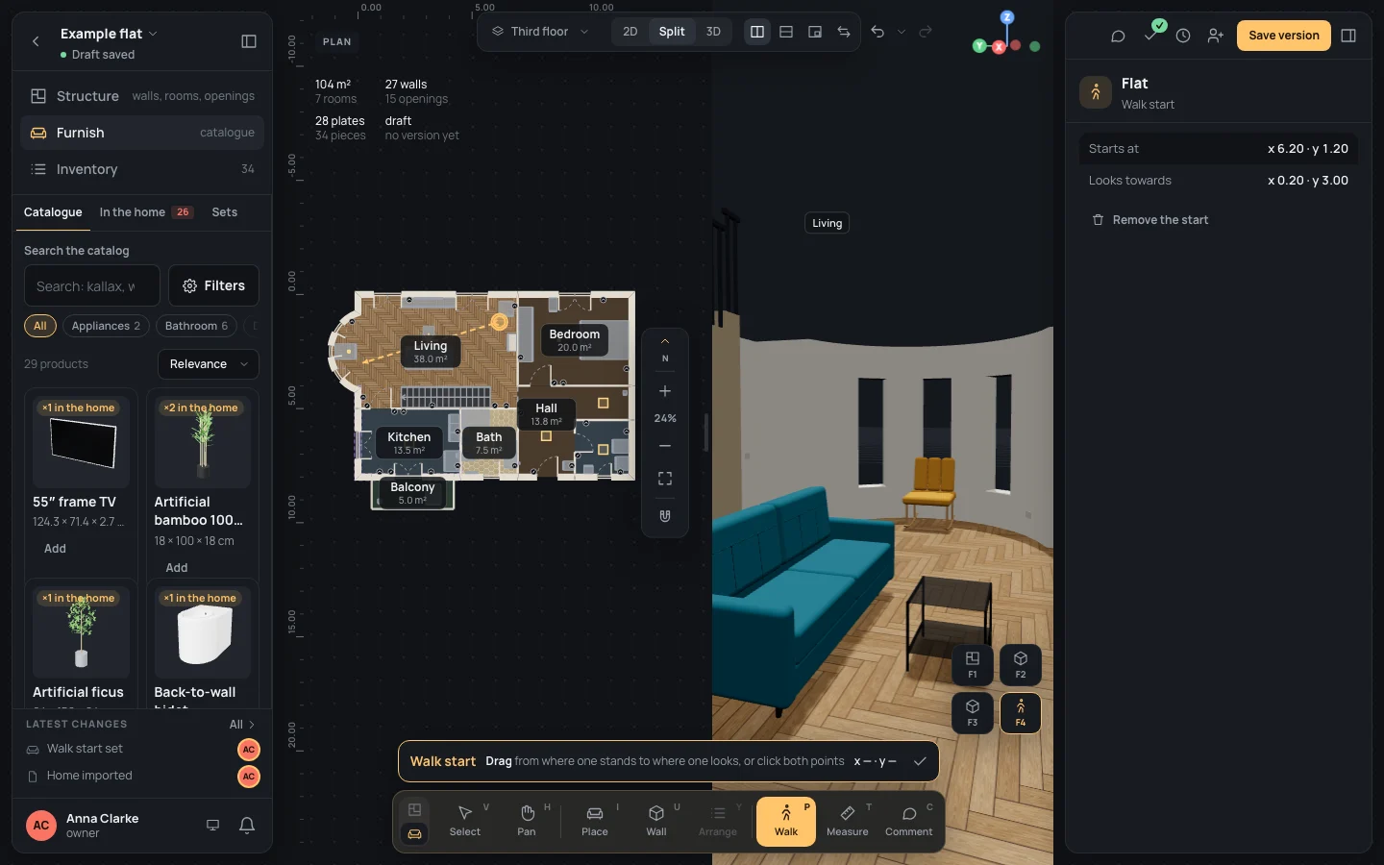Viewport: 1384px width, 865px height.
Task: Pick the Wall drawing tool
Action: [656, 822]
